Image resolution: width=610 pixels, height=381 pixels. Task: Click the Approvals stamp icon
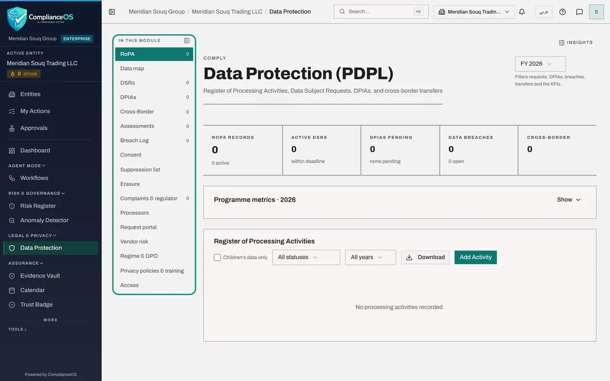(12, 128)
